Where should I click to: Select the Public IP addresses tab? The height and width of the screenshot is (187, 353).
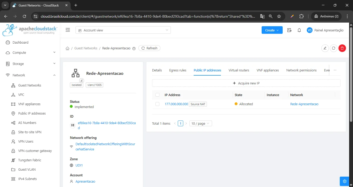[207, 70]
